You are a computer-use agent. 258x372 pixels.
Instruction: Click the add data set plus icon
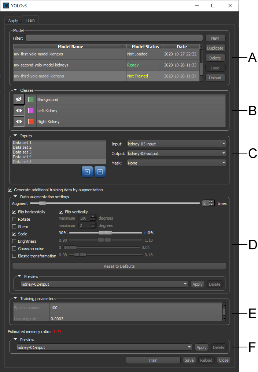point(87,171)
